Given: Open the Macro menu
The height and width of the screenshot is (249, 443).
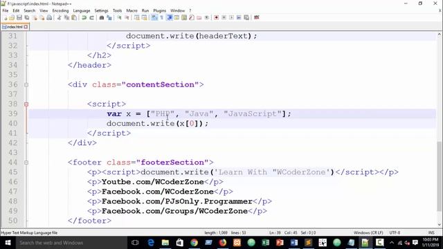Looking at the screenshot, I should (132, 10).
